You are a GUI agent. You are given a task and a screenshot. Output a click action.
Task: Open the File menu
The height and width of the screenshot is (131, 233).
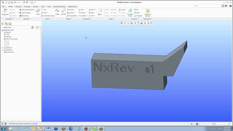coord(4,7)
